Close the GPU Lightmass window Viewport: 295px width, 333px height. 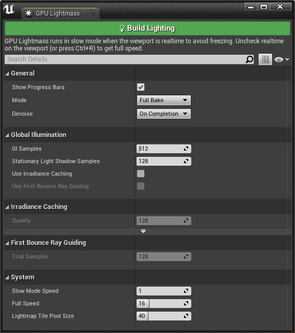click(280, 7)
